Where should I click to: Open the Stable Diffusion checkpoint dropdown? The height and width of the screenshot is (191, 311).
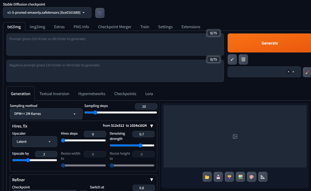[x=47, y=13]
